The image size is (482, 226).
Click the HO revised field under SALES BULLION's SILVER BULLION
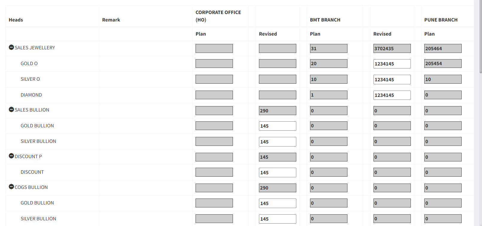277,142
